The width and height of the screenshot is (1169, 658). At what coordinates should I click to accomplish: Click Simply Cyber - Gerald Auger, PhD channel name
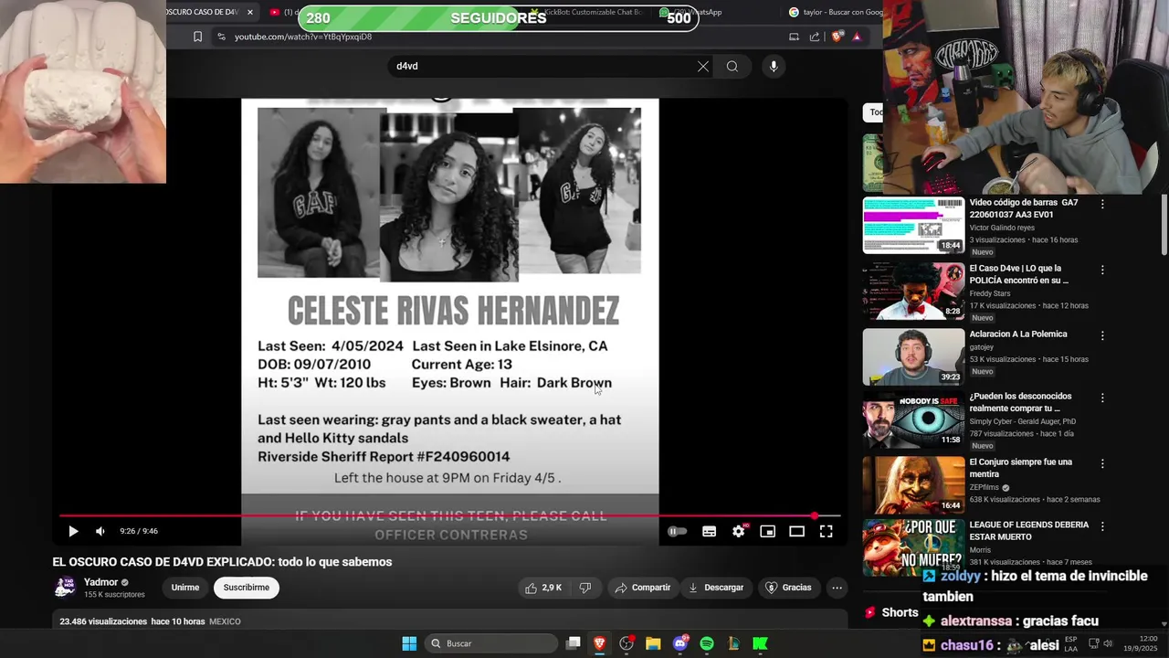click(1023, 421)
